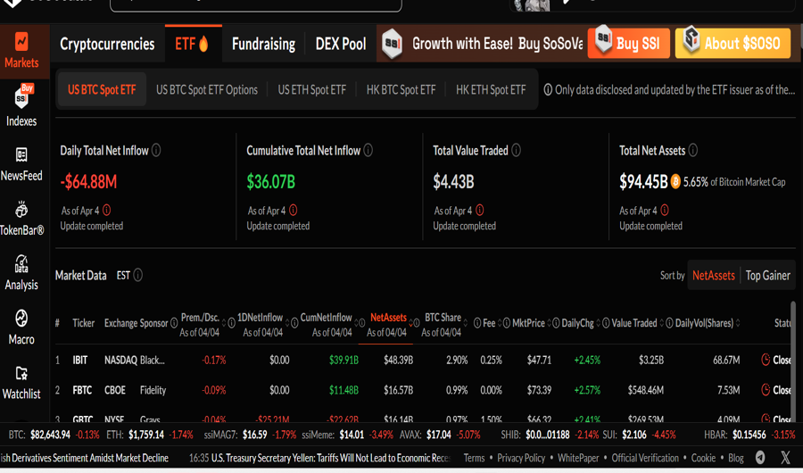Sort by the Prem./Dsc. column arrows

pyautogui.click(x=224, y=323)
